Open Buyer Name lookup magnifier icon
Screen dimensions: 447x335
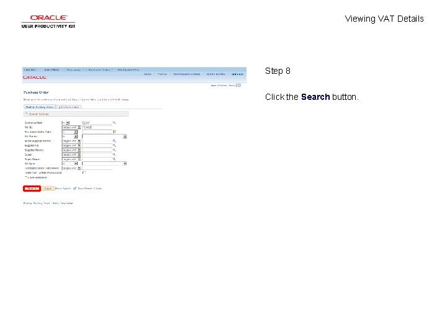click(x=114, y=159)
